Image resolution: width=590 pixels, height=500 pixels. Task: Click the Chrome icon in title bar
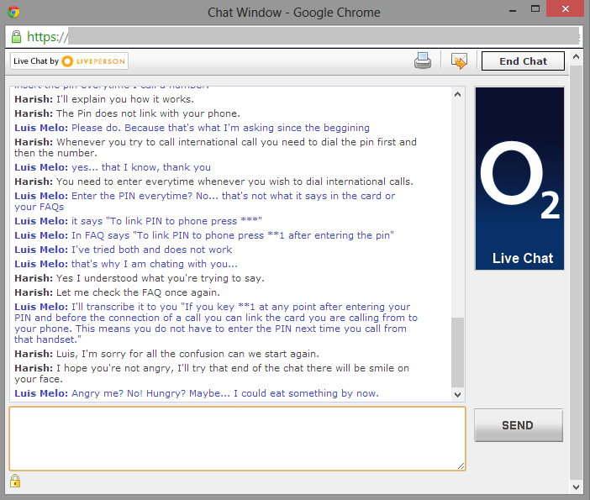coord(14,12)
